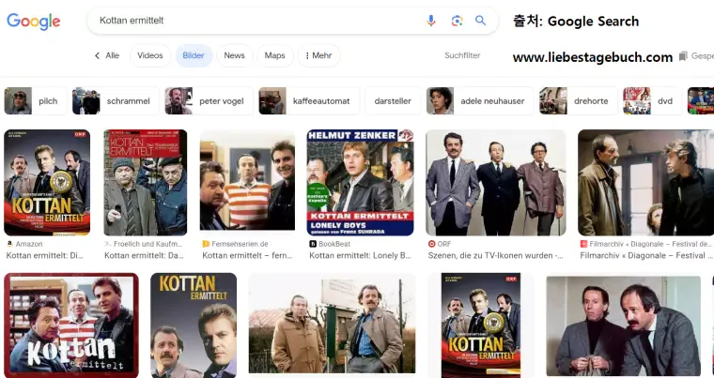
Task: Click the Froelich und Kaufmann source icon
Action: [x=108, y=244]
